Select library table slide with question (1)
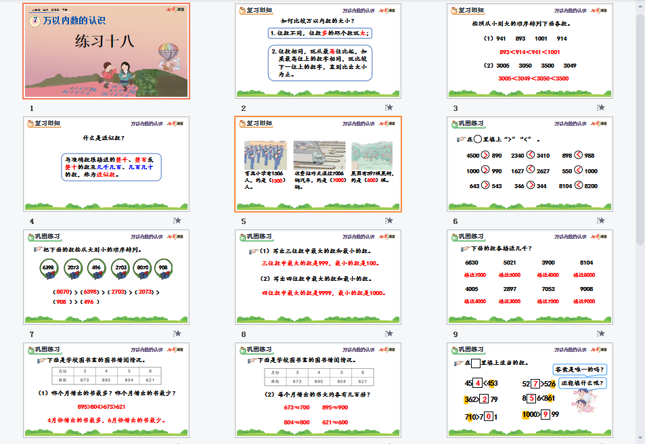 [x=106, y=391]
